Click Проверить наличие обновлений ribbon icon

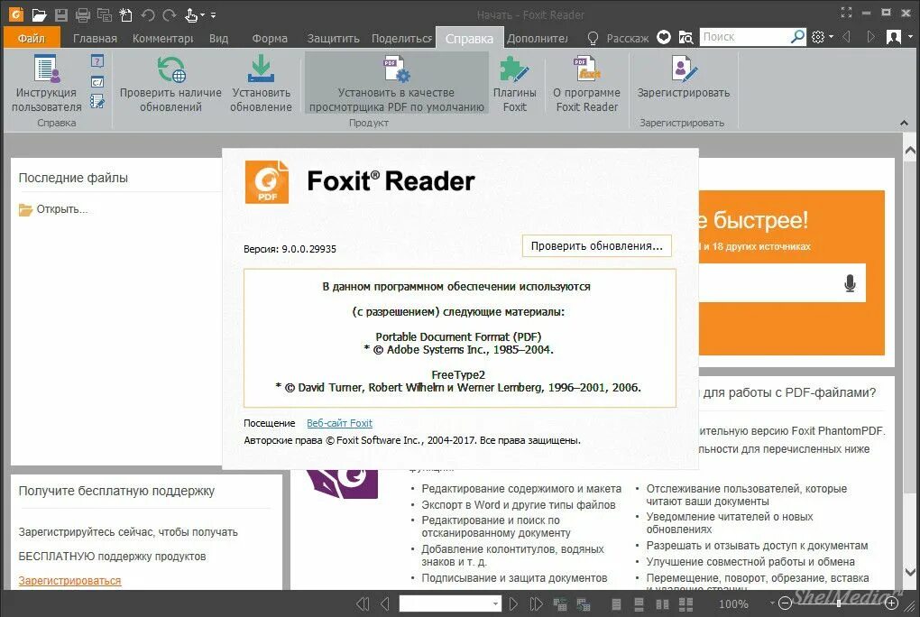pyautogui.click(x=170, y=83)
